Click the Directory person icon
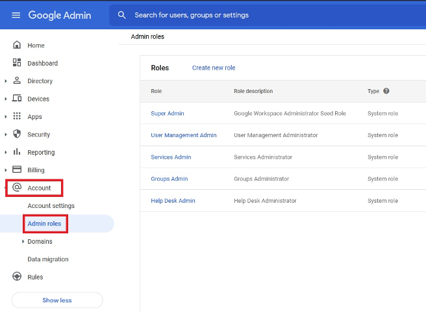The height and width of the screenshot is (312, 426). (17, 81)
